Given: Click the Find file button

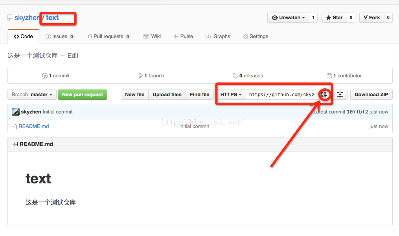Looking at the screenshot, I should click(200, 95).
